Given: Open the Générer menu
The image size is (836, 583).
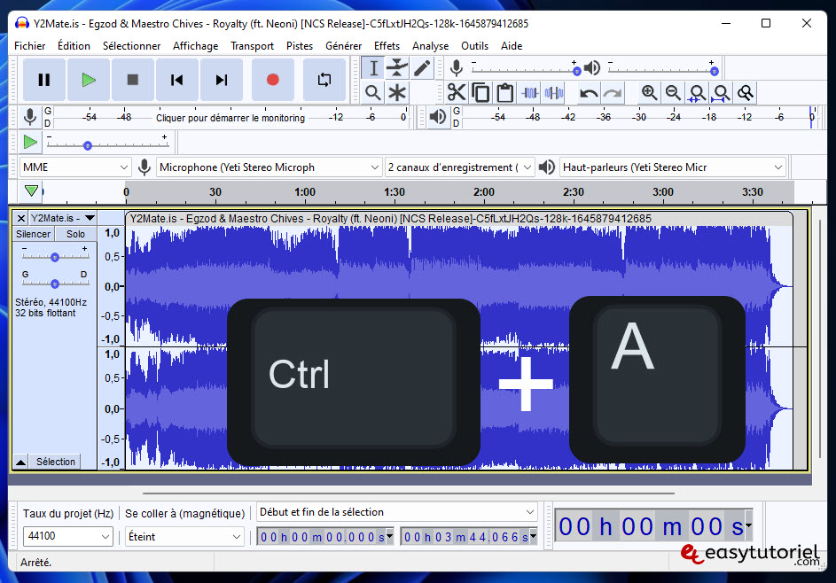Looking at the screenshot, I should click(x=343, y=46).
